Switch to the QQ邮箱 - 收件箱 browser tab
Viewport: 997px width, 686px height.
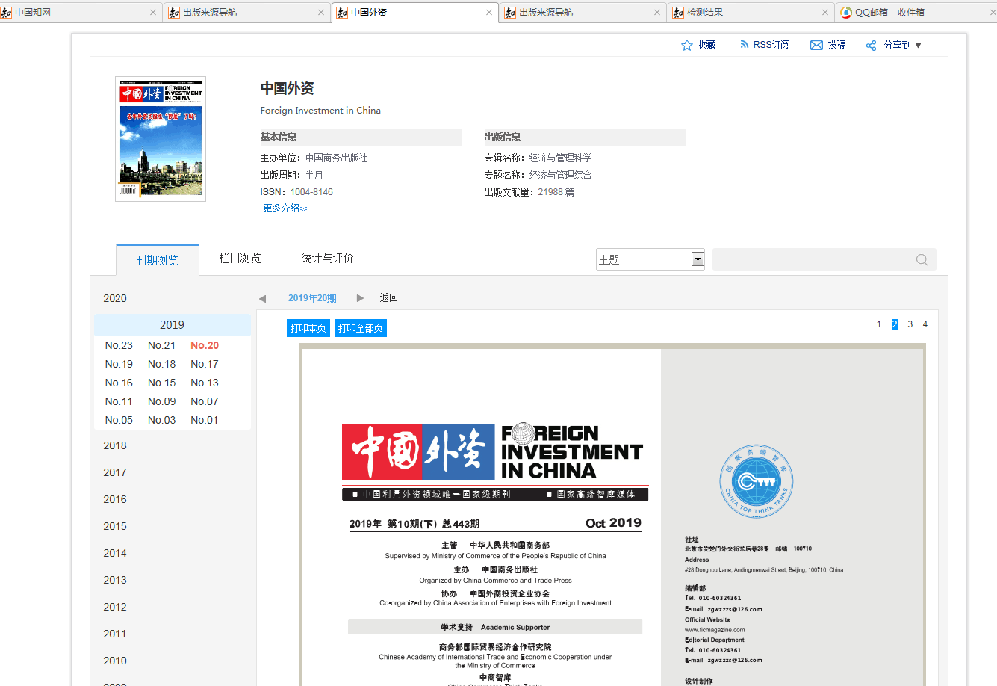click(915, 13)
